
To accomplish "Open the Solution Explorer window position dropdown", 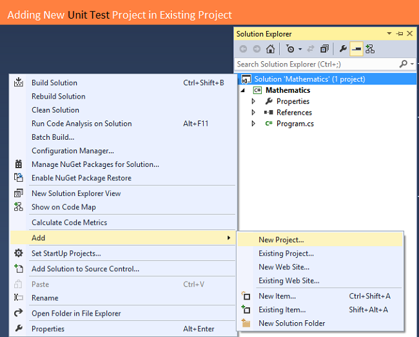I will tap(389, 34).
